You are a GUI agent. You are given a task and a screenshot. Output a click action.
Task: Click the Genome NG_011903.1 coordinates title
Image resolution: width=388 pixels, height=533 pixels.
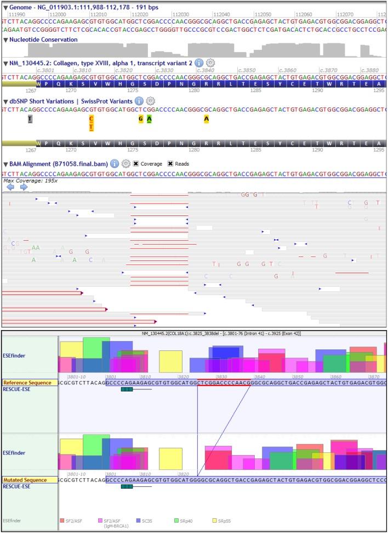[84, 7]
